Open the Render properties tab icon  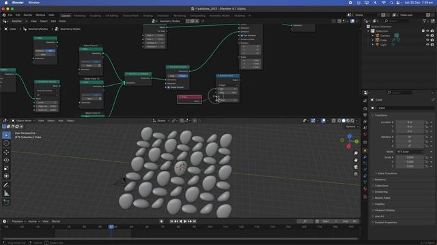click(x=365, y=108)
